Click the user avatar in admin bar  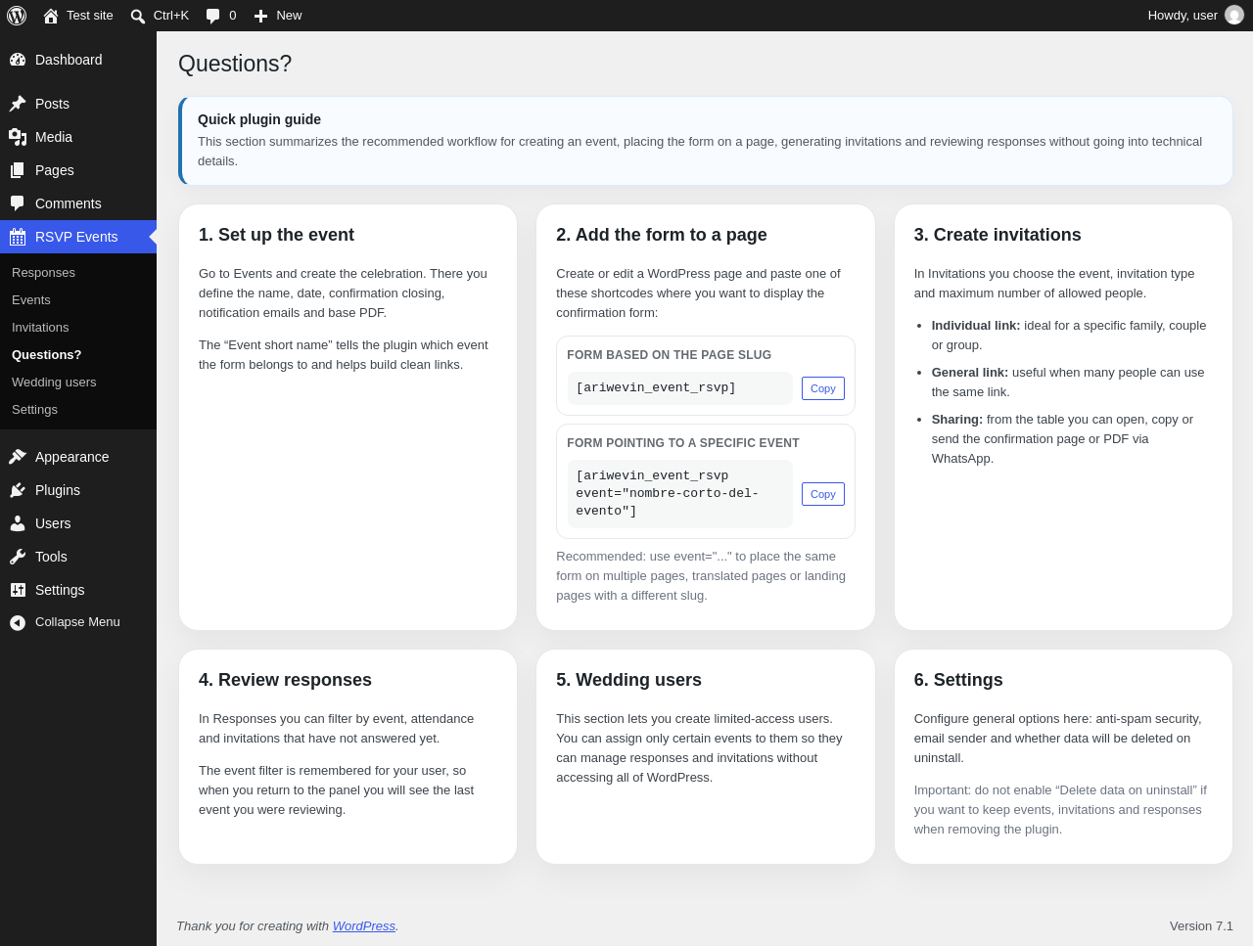(1234, 16)
